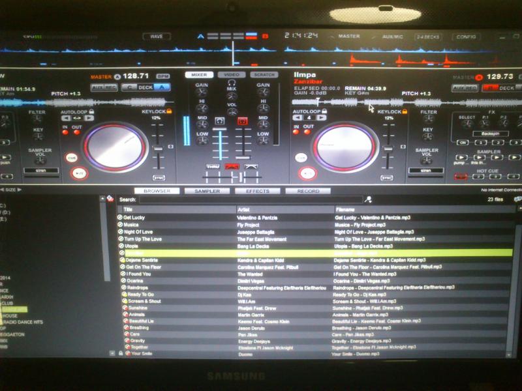Open the VIDEO tab in the mixer
Screen dimensions: 522x391
232,75
